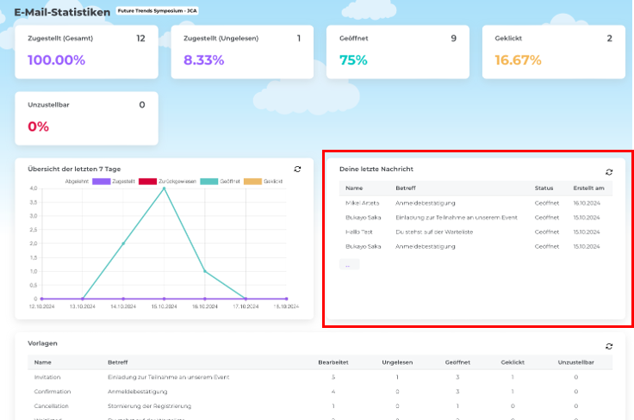The width and height of the screenshot is (634, 420).
Task: Refresh the Übersicht der letzten 7 Tage chart
Action: coord(297,170)
